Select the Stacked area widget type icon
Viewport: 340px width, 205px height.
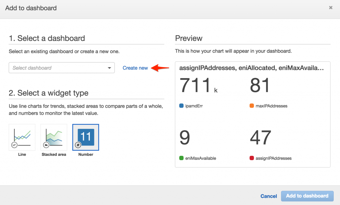[54, 137]
